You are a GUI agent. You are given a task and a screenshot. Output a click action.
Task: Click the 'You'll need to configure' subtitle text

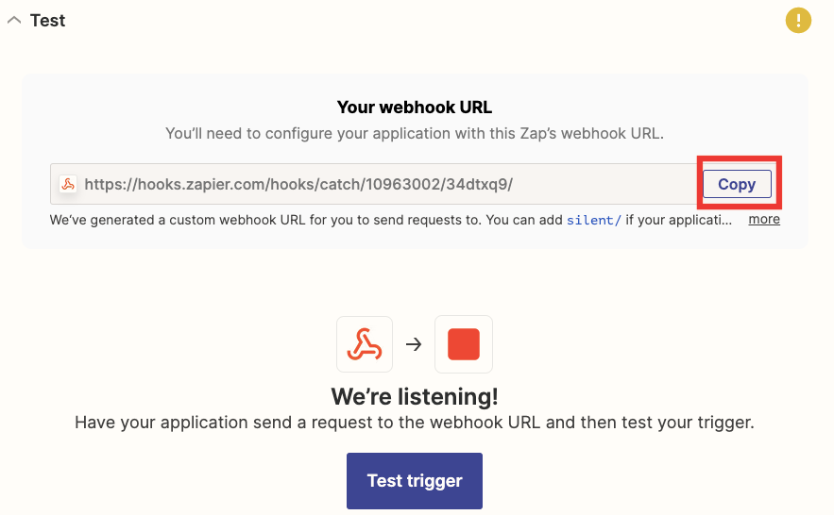(415, 133)
